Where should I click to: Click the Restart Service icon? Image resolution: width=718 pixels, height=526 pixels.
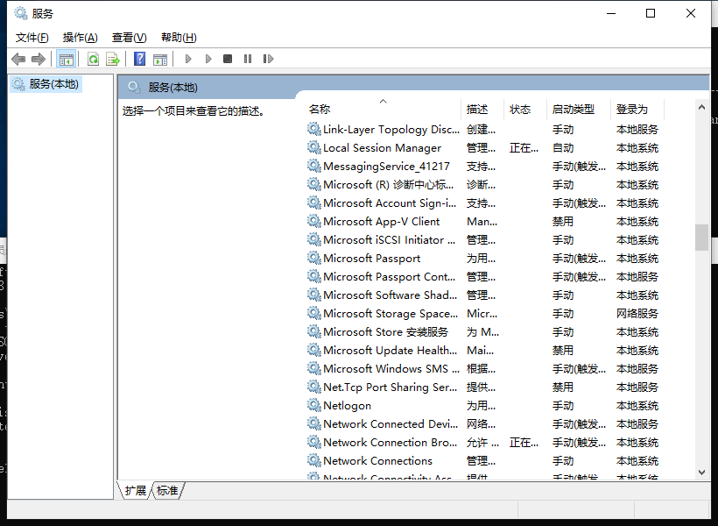[268, 59]
